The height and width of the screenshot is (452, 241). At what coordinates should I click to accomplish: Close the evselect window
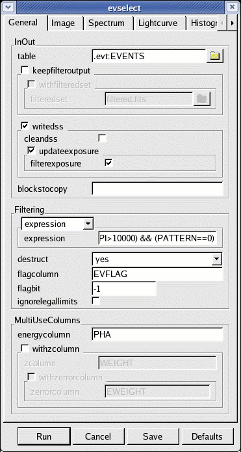pos(231,7)
